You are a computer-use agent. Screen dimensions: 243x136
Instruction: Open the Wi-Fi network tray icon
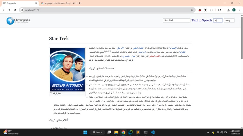pyautogui.click(x=218, y=132)
